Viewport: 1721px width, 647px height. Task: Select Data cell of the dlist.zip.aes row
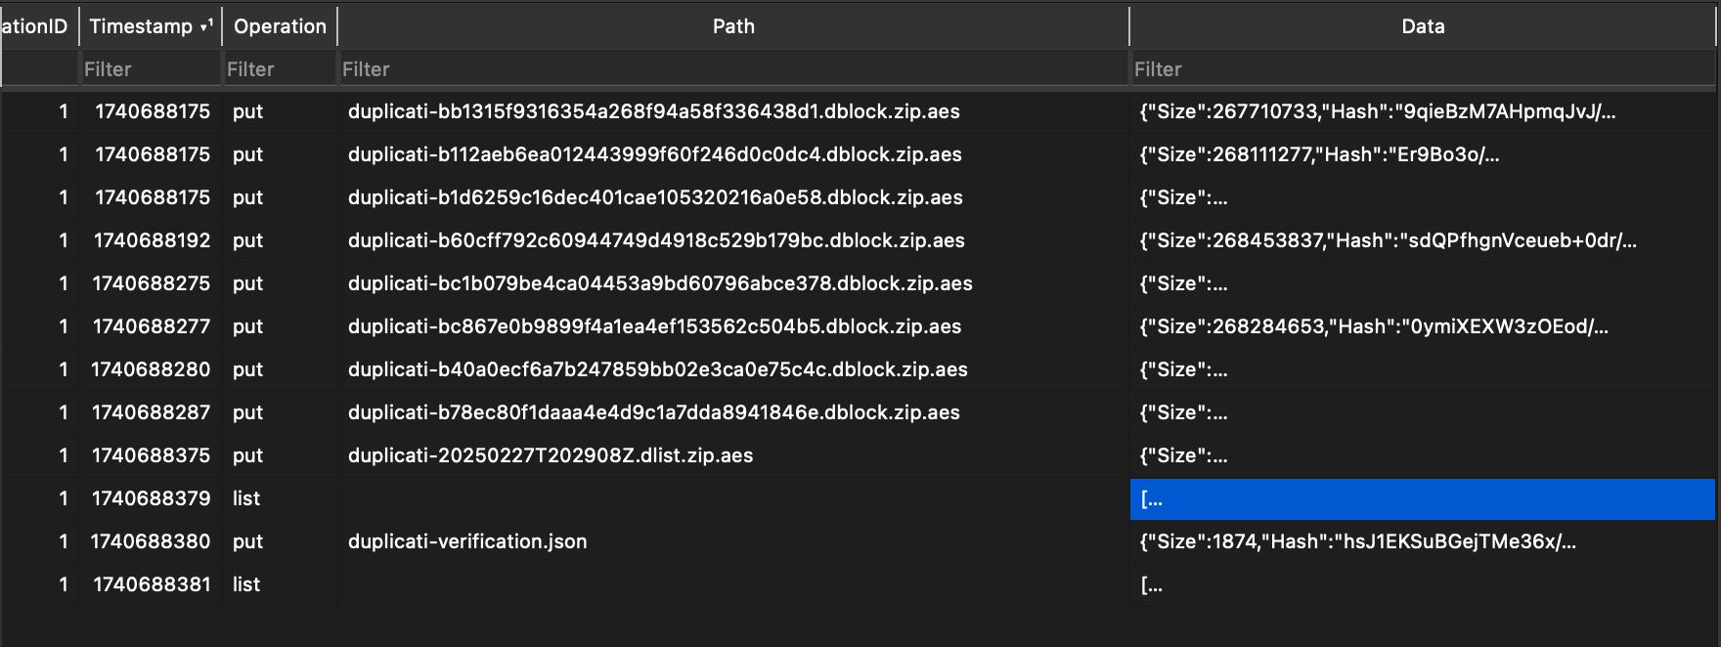pos(1423,455)
